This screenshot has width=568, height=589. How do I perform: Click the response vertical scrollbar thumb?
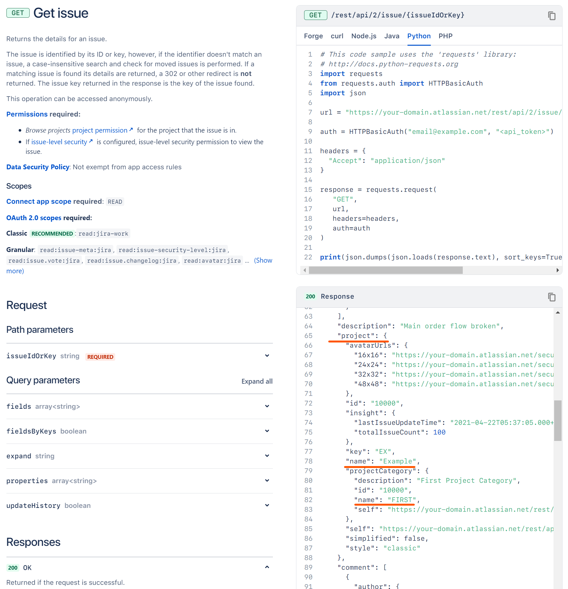[558, 420]
